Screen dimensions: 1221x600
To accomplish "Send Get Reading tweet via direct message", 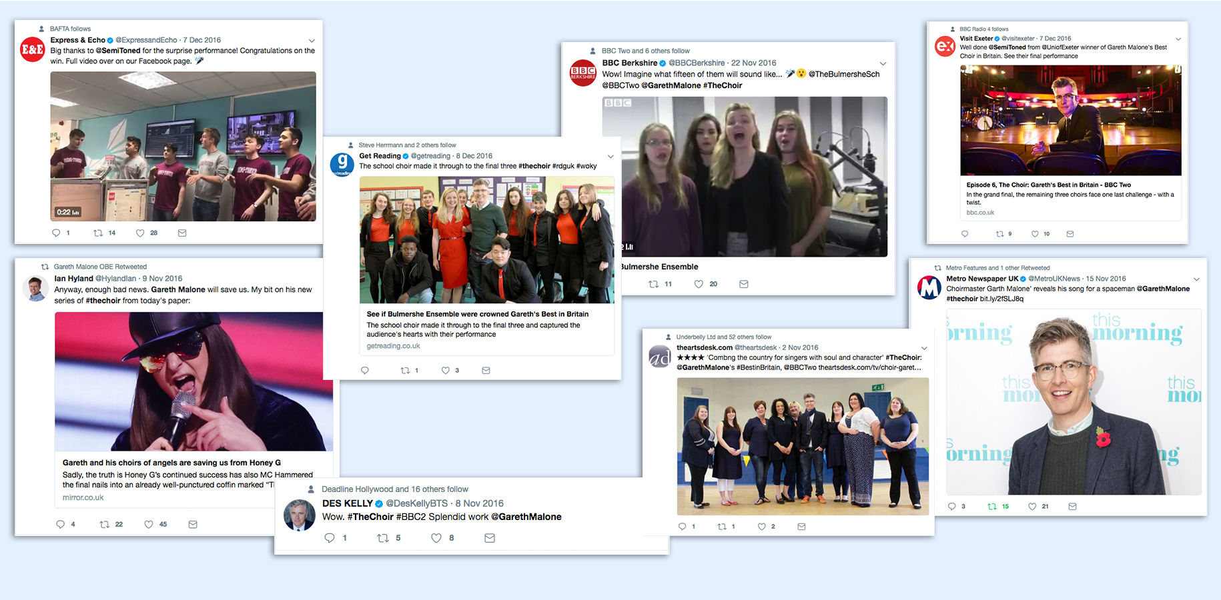I will coord(486,371).
